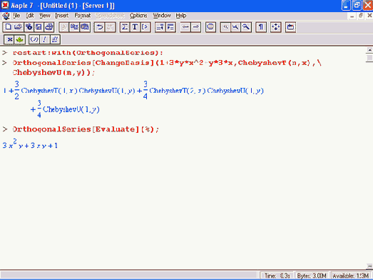Screen dimensions: 373x280
Task: Execute the current expression with the single exclamation icon
Action: click(x=44, y=39)
